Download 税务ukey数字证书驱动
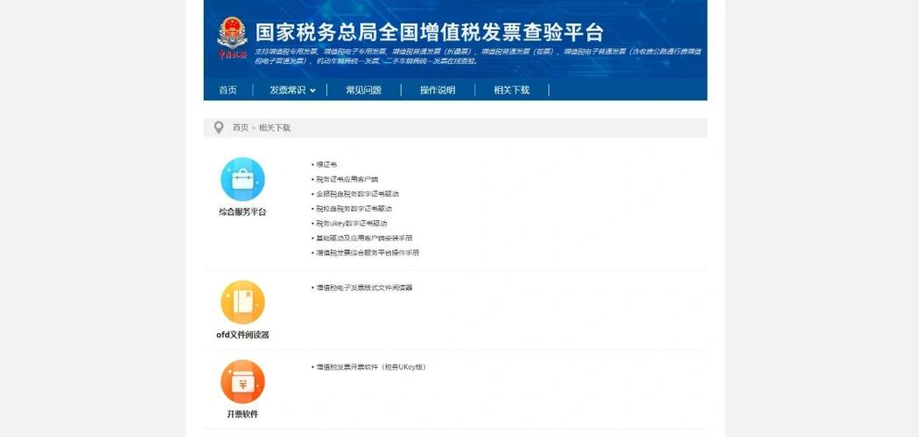This screenshot has width=919, height=437. point(352,224)
